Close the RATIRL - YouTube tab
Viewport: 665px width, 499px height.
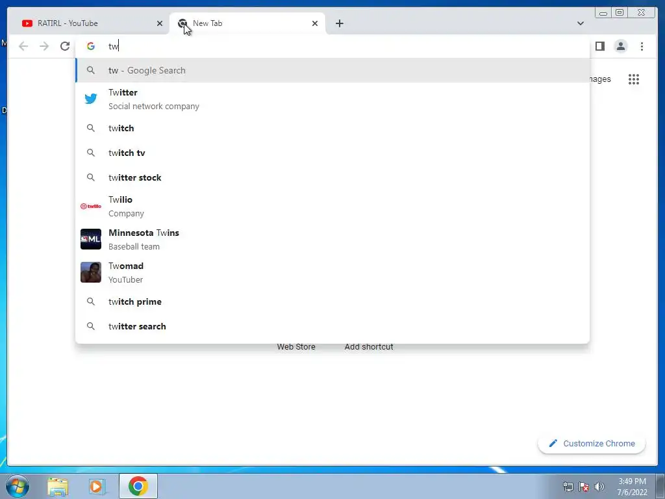point(160,23)
